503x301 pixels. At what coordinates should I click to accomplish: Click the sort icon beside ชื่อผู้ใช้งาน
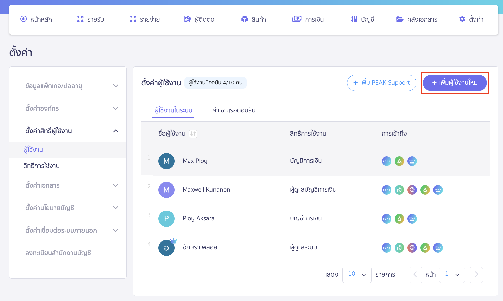click(x=193, y=134)
